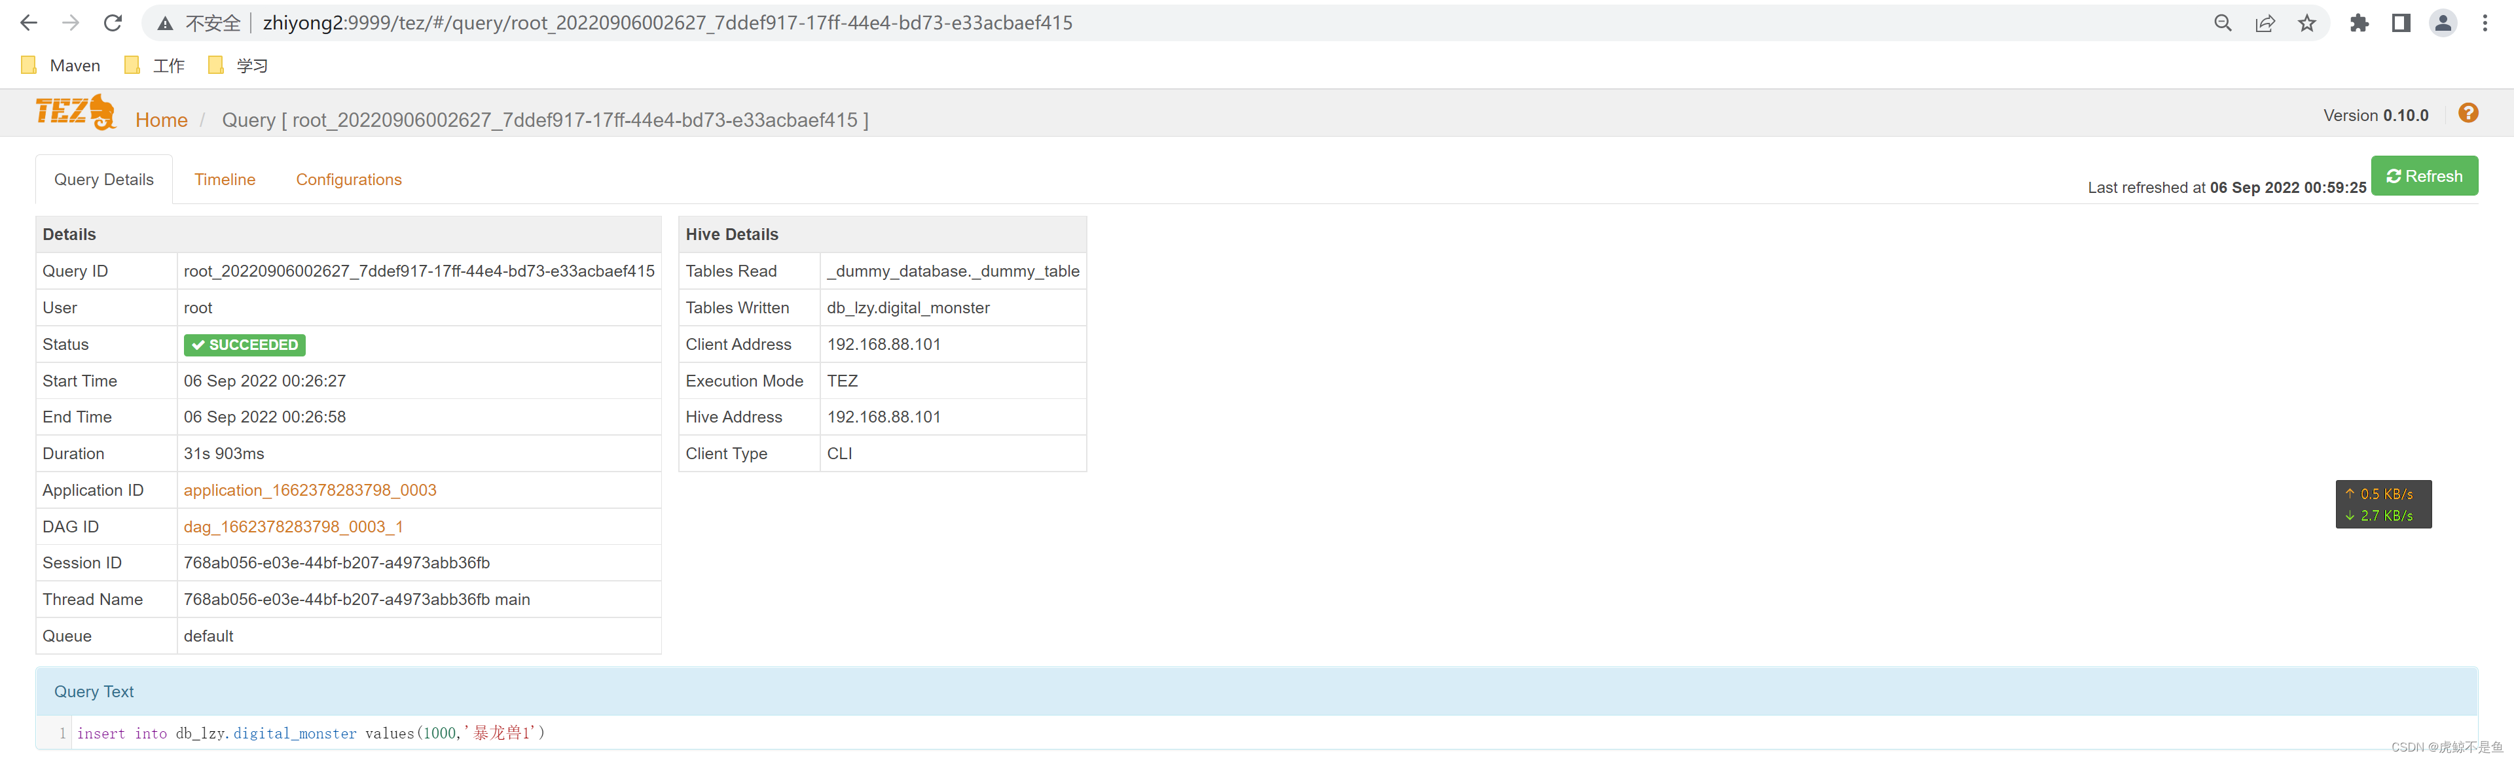The width and height of the screenshot is (2514, 760).
Task: Click the share page icon in address bar
Action: click(x=2265, y=22)
